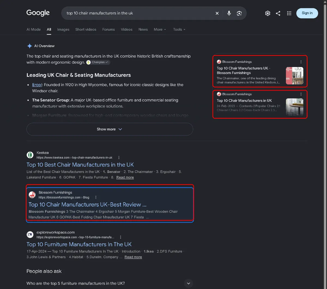Go to the Forums tab
The image size is (327, 289).
pos(108,29)
